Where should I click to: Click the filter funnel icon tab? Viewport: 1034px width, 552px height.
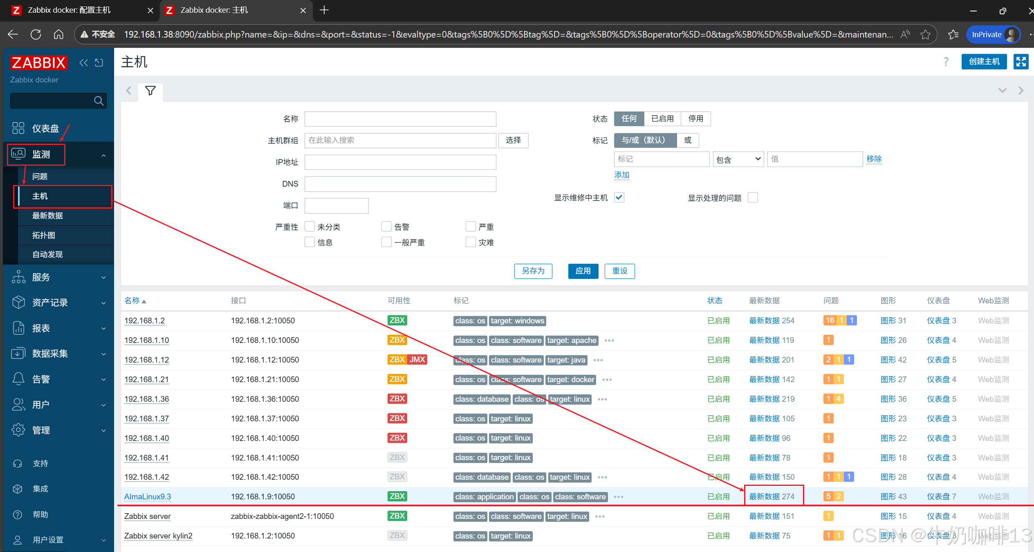(x=150, y=91)
